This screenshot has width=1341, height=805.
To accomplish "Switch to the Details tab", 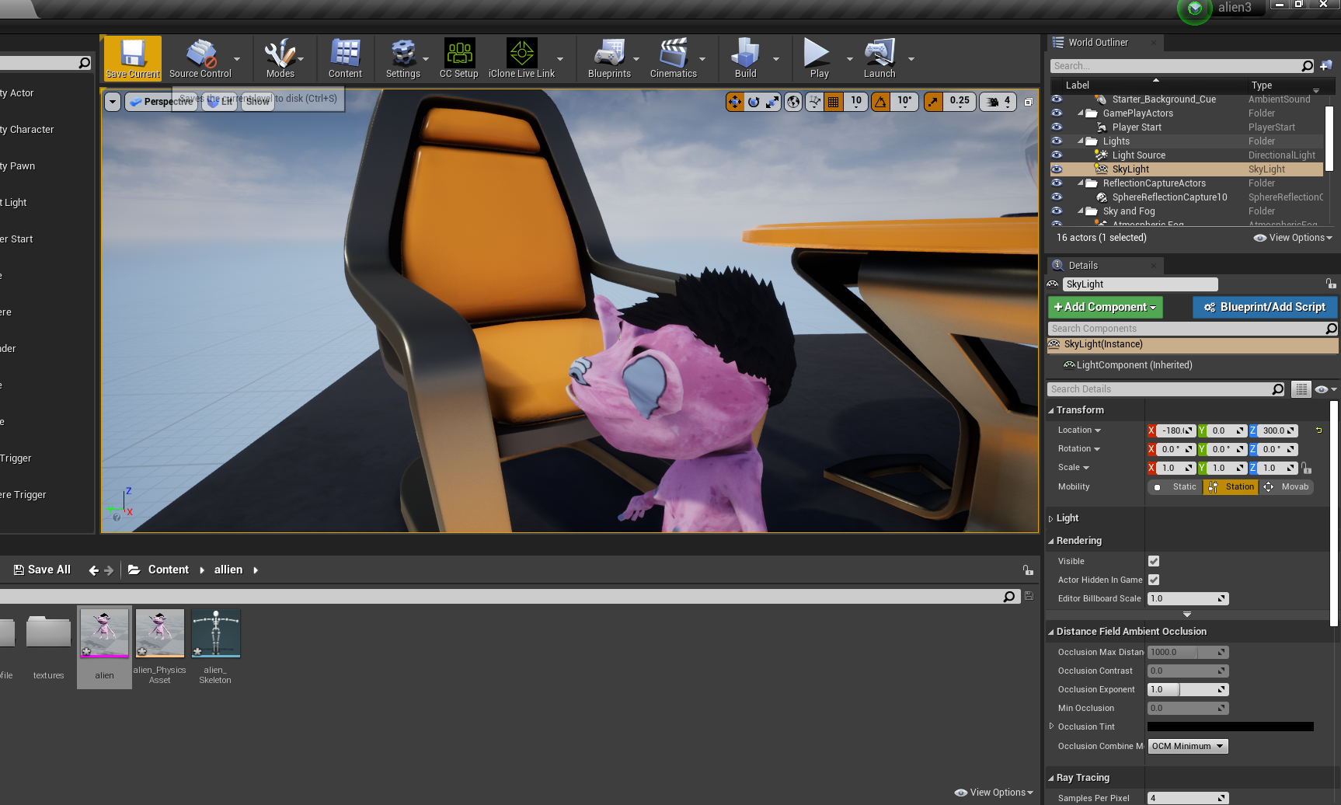I will [x=1082, y=266].
